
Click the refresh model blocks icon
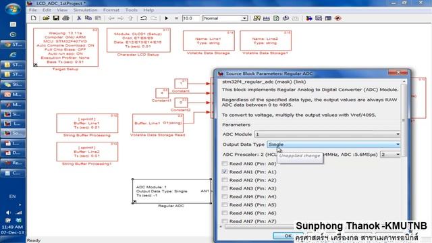[276, 18]
